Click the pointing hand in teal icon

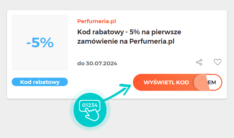(92, 114)
